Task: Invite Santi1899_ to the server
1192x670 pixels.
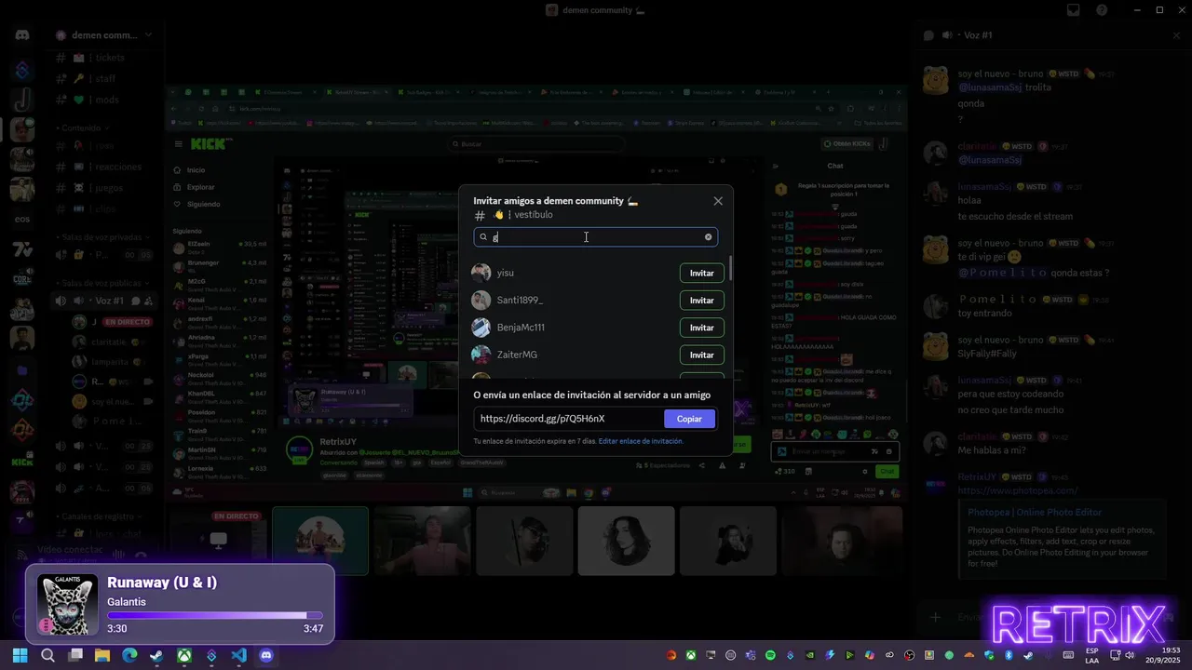Action: (x=701, y=300)
